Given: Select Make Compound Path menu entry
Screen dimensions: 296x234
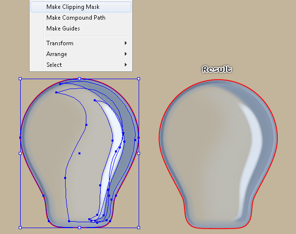Looking at the screenshot, I should (81, 18).
